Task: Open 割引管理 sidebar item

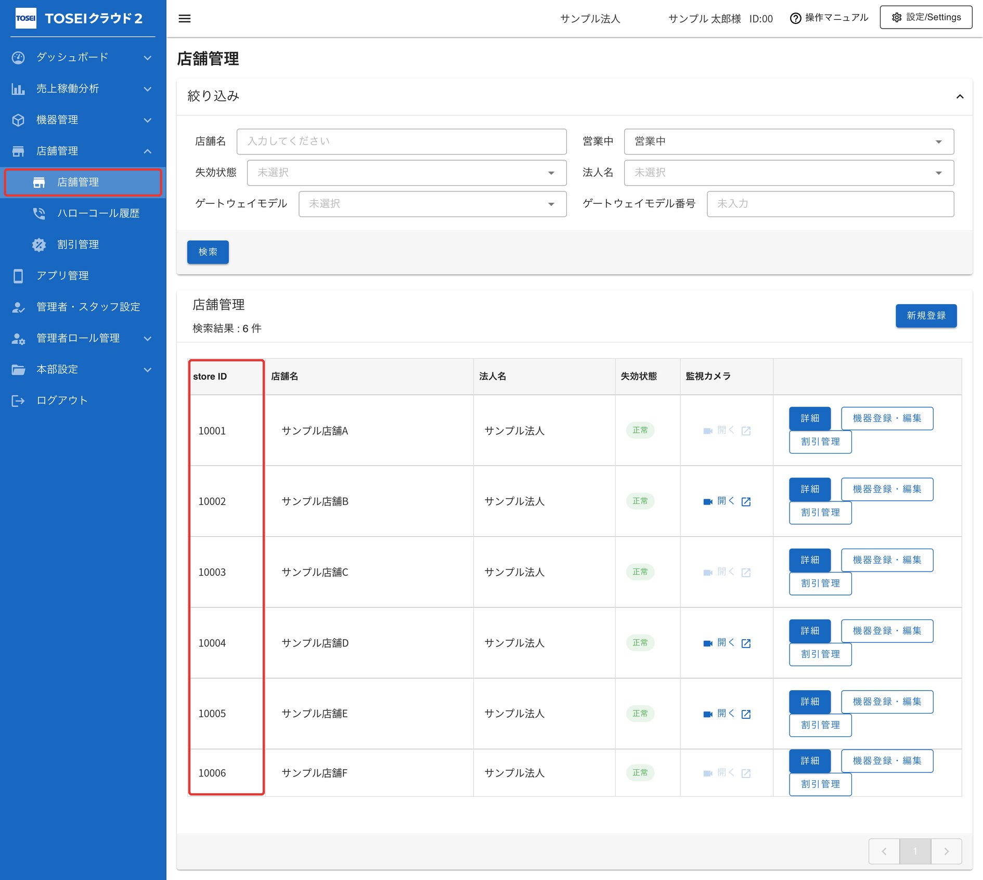Action: [x=83, y=244]
